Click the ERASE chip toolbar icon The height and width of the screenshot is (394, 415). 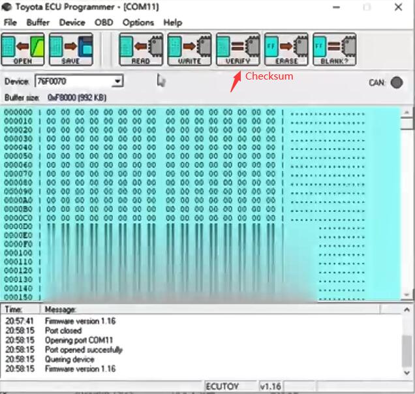tap(286, 49)
